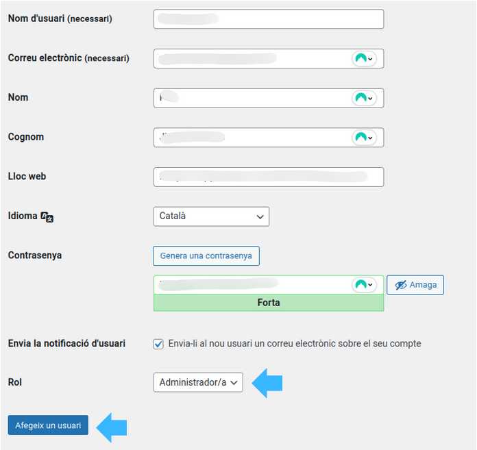Open the Rol dropdown set to Administrador/a
This screenshot has height=450, width=477.
[198, 383]
